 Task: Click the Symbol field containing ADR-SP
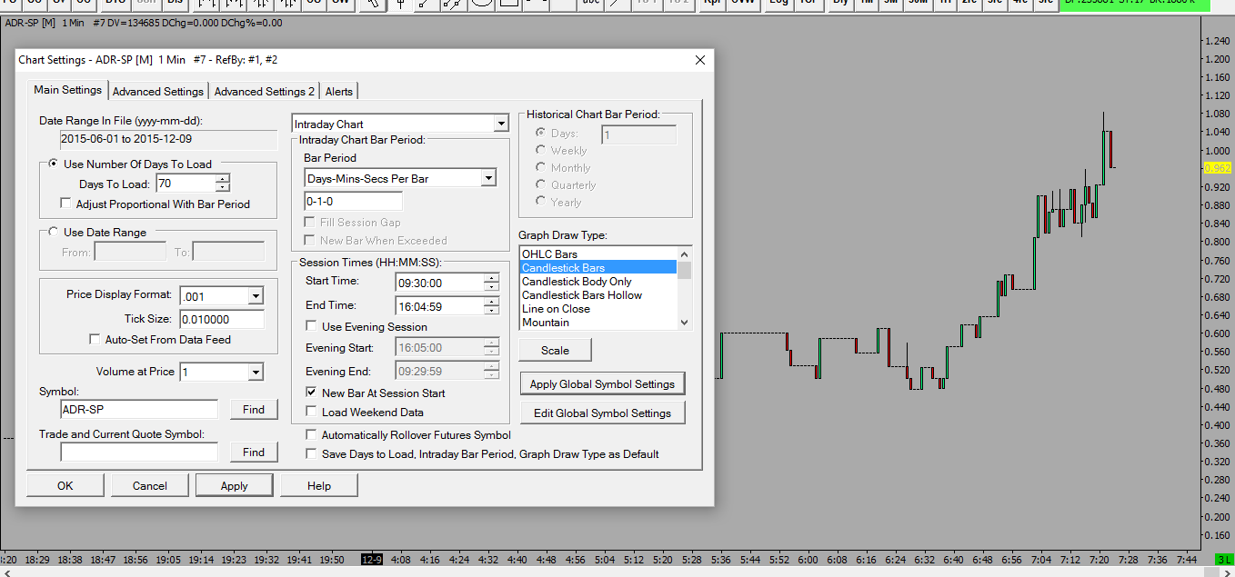click(139, 410)
